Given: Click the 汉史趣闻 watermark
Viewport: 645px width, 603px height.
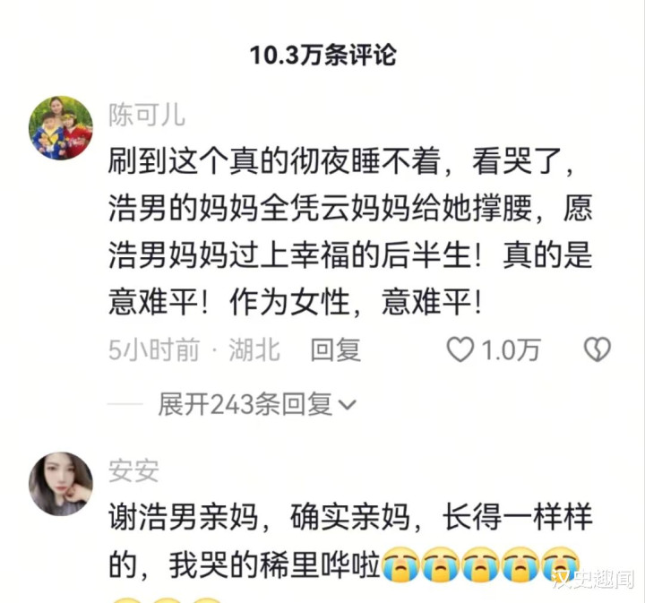Looking at the screenshot, I should coord(593,579).
